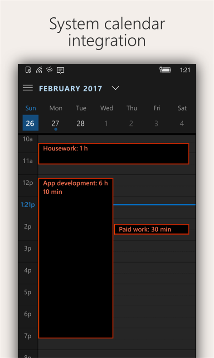Viewport: 214px width, 358px height.
Task: Tap the battery charging status icon
Action: click(x=165, y=70)
